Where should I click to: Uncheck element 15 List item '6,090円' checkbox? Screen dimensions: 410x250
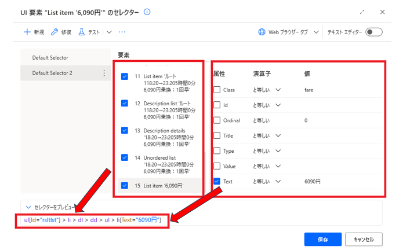125,186
